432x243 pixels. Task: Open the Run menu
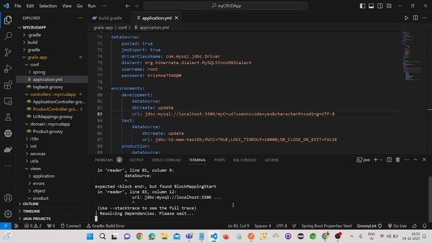pos(92,6)
